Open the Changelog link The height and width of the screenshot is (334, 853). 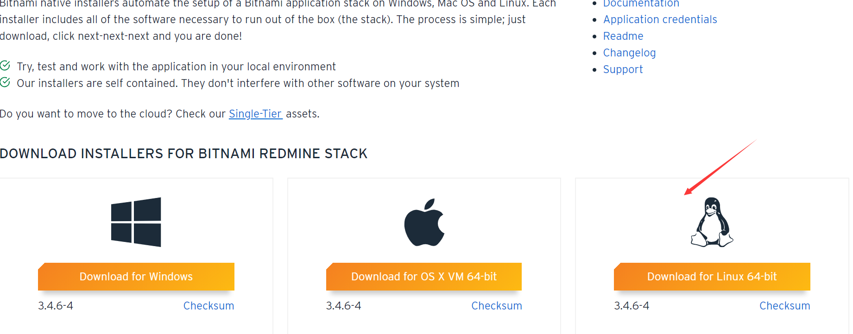coord(629,53)
